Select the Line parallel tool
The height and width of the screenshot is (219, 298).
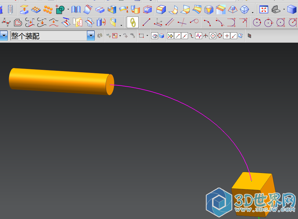[x=170, y=22]
